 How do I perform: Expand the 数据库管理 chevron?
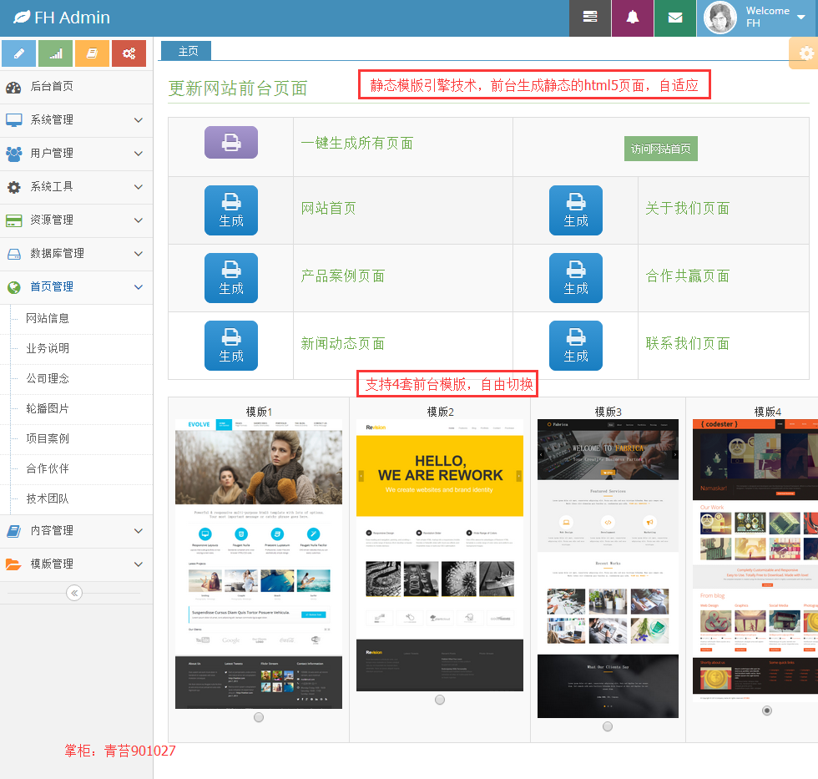pyautogui.click(x=139, y=254)
